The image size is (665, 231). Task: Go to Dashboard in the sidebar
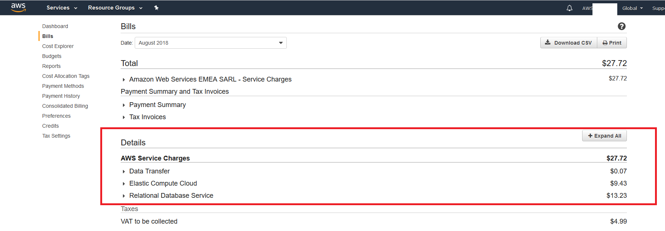(55, 26)
